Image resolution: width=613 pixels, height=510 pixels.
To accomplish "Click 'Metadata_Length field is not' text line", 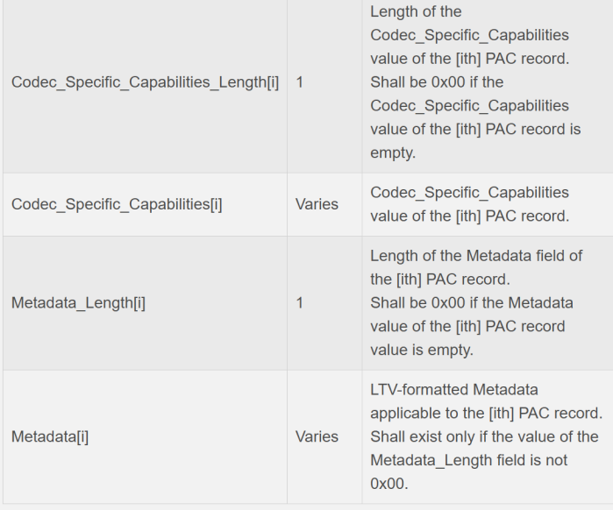I will pyautogui.click(x=468, y=460).
